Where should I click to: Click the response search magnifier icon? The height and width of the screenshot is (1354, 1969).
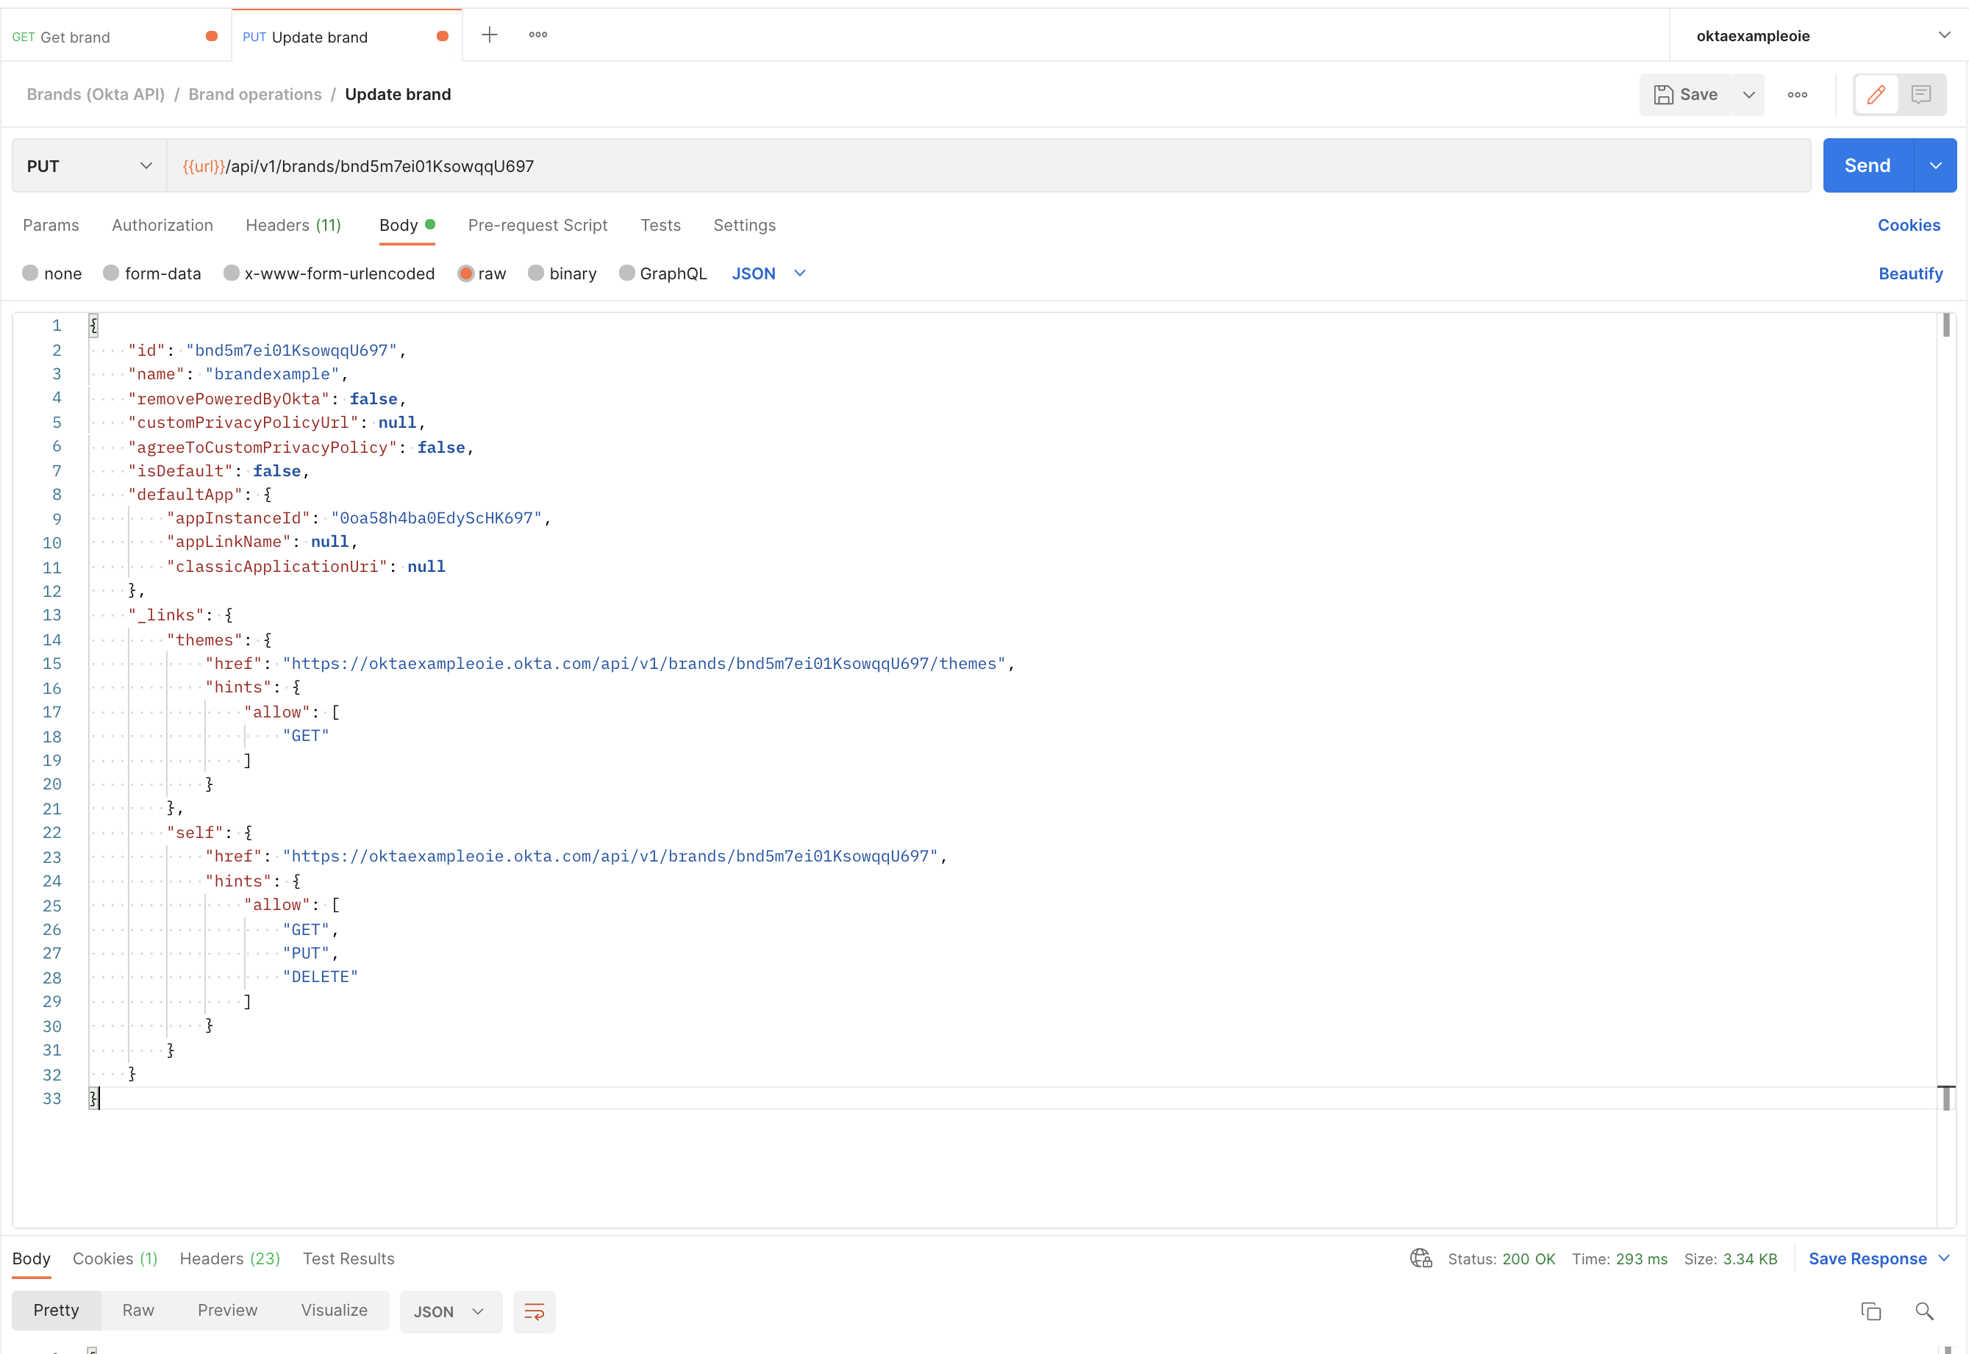coord(1924,1311)
